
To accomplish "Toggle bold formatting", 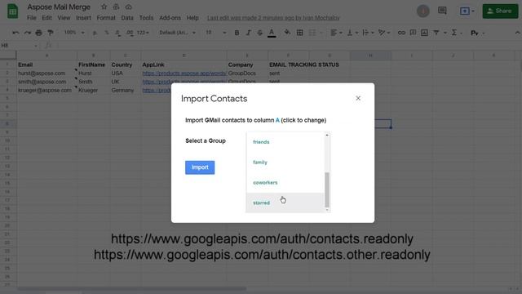I will coord(237,33).
